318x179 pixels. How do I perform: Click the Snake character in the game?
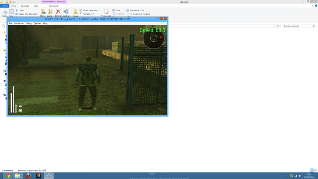pos(88,84)
